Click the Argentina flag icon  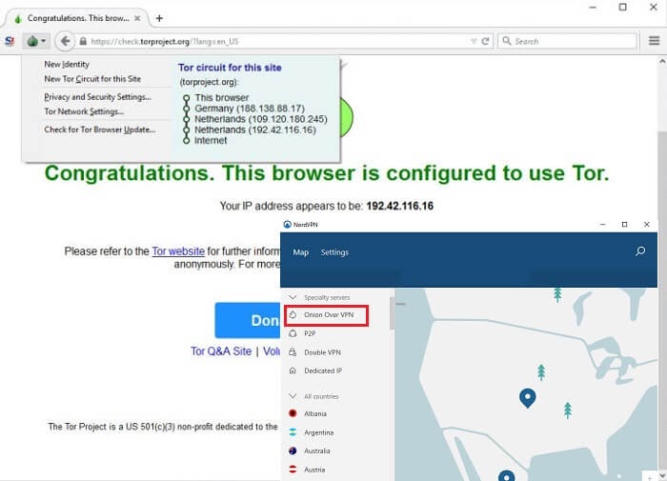(293, 432)
